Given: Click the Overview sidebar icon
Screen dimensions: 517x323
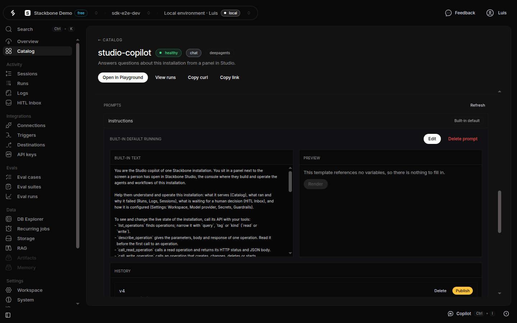Looking at the screenshot, I should point(9,41).
